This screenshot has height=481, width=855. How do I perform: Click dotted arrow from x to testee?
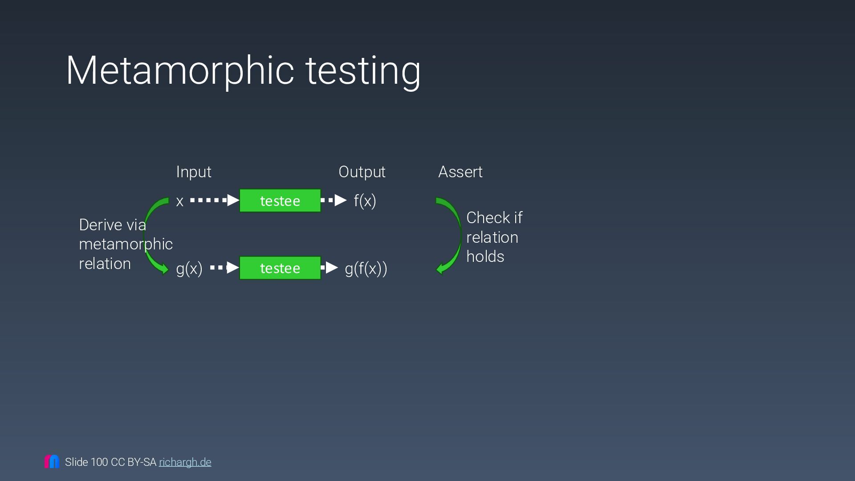(x=214, y=200)
